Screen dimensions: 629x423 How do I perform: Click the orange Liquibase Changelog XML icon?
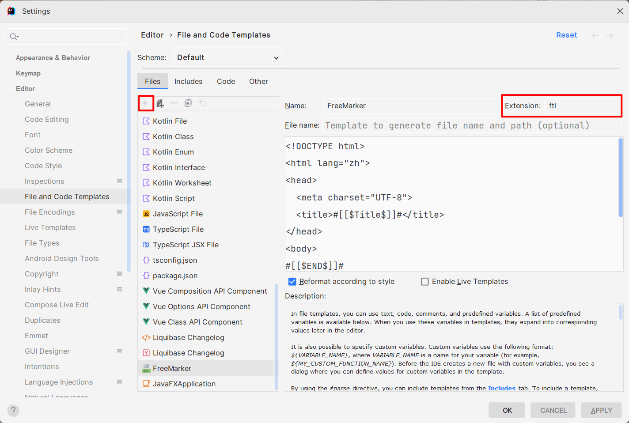(146, 337)
